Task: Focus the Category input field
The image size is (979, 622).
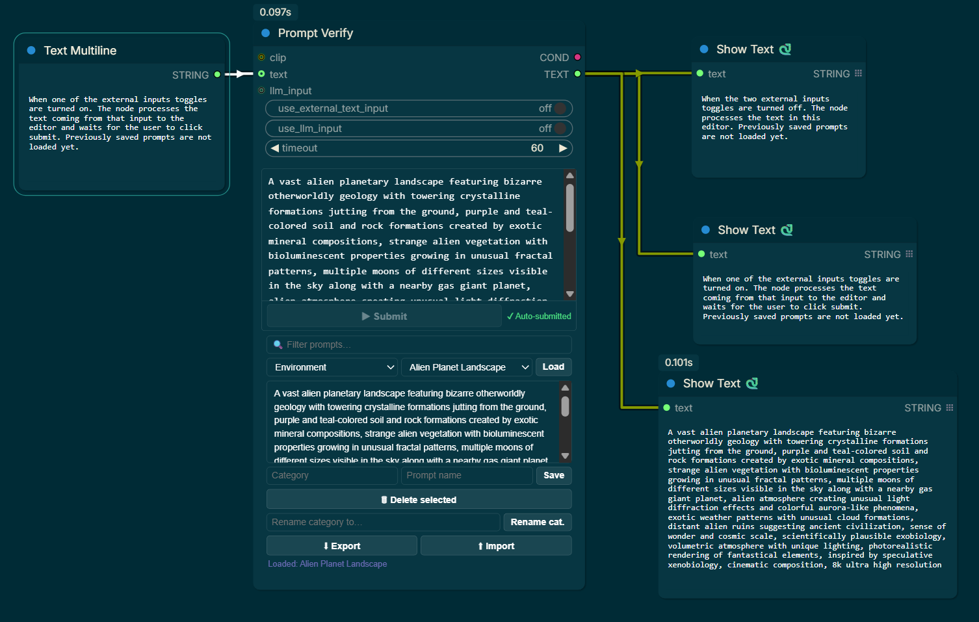Action: tap(332, 475)
